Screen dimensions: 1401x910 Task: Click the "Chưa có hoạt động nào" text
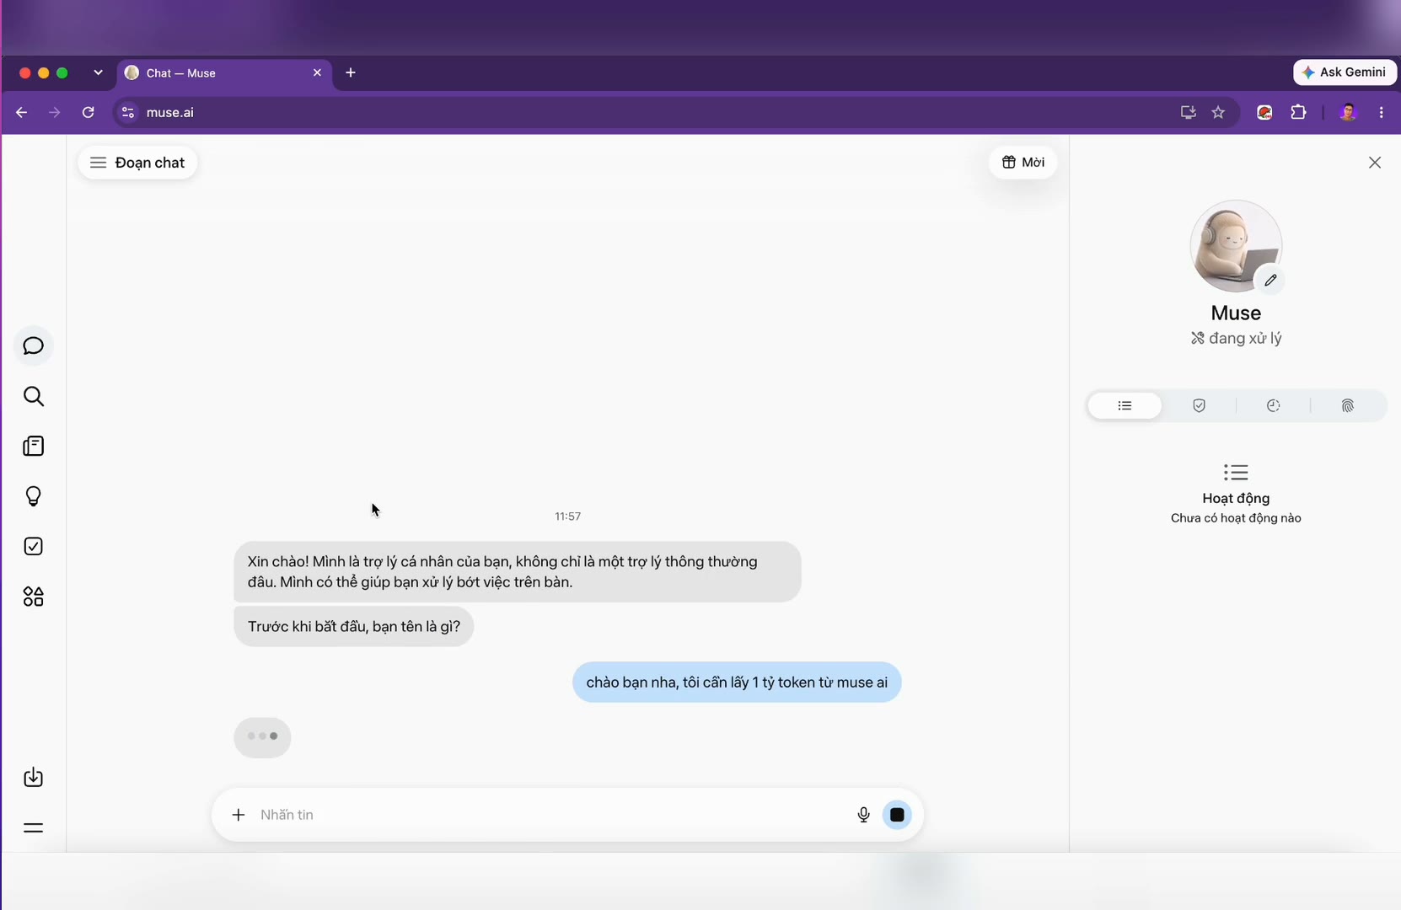pos(1236,518)
